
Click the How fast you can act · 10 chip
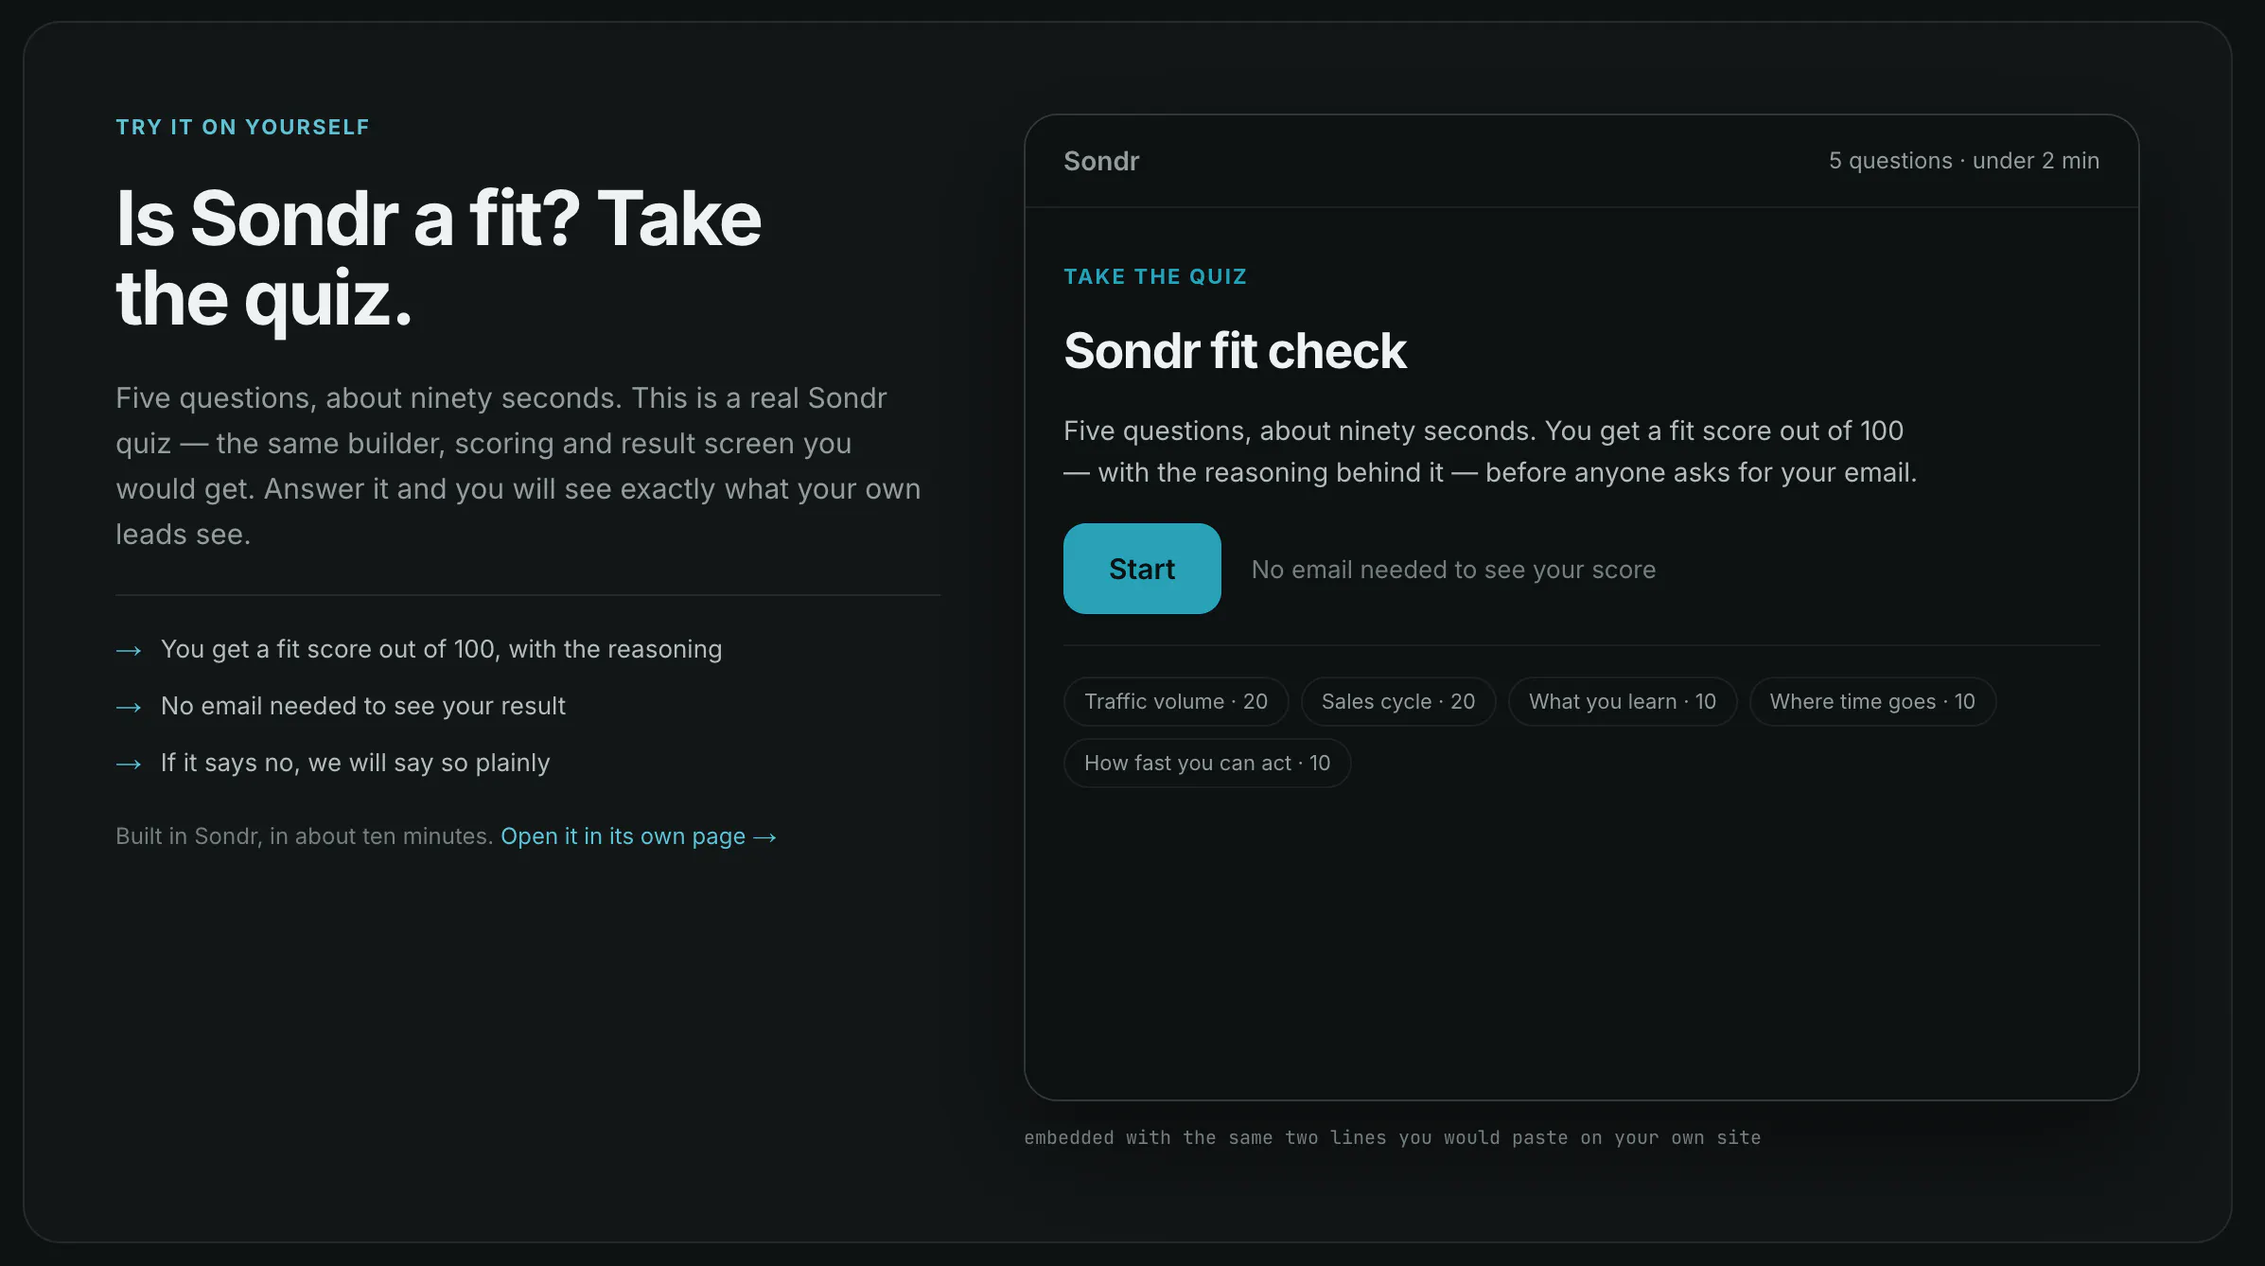click(x=1207, y=764)
